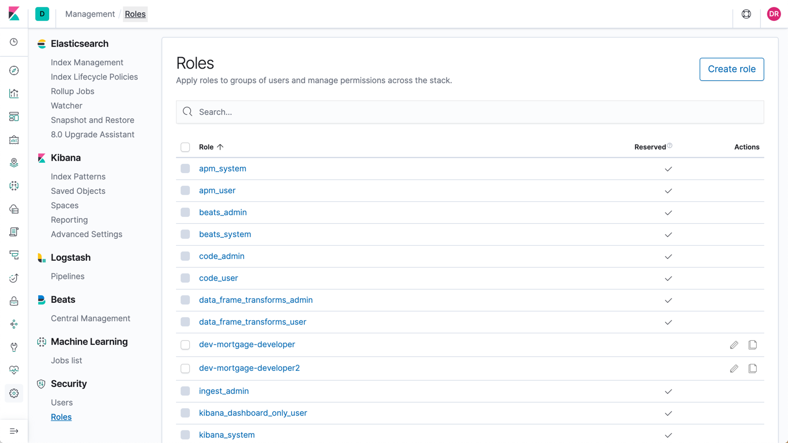Click the Machine Learning sidebar icon
The image size is (788, 443).
coord(14,186)
